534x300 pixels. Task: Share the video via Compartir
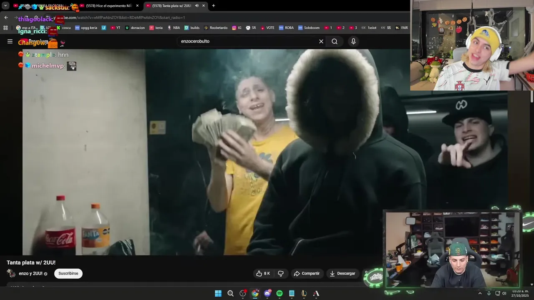307,273
